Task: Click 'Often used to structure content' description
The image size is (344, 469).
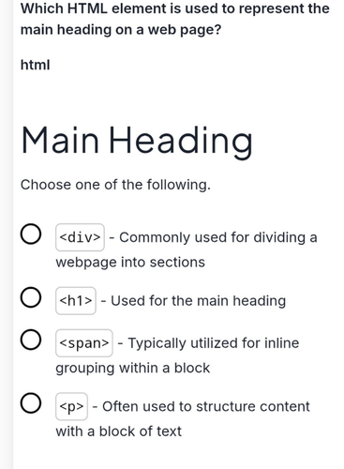Action: click(206, 406)
